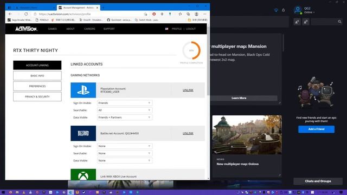Viewport: 347px width, 195px height.
Task: Click the Activision logo in site header
Action: pos(26,29)
